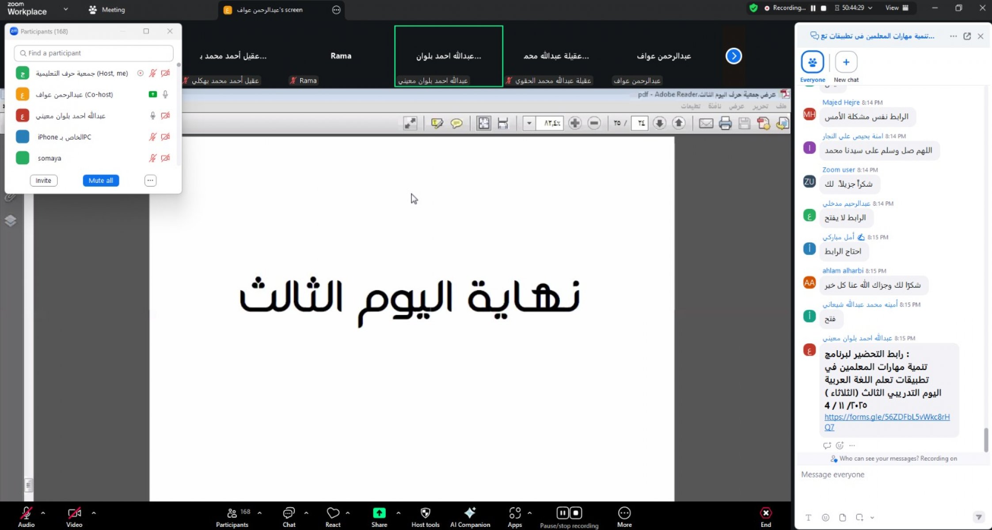Open Host tools shield icon
992x530 pixels.
tap(425, 513)
